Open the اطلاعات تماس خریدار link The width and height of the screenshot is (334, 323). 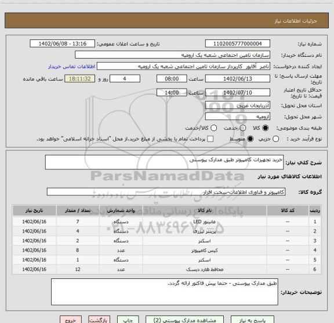(x=71, y=67)
